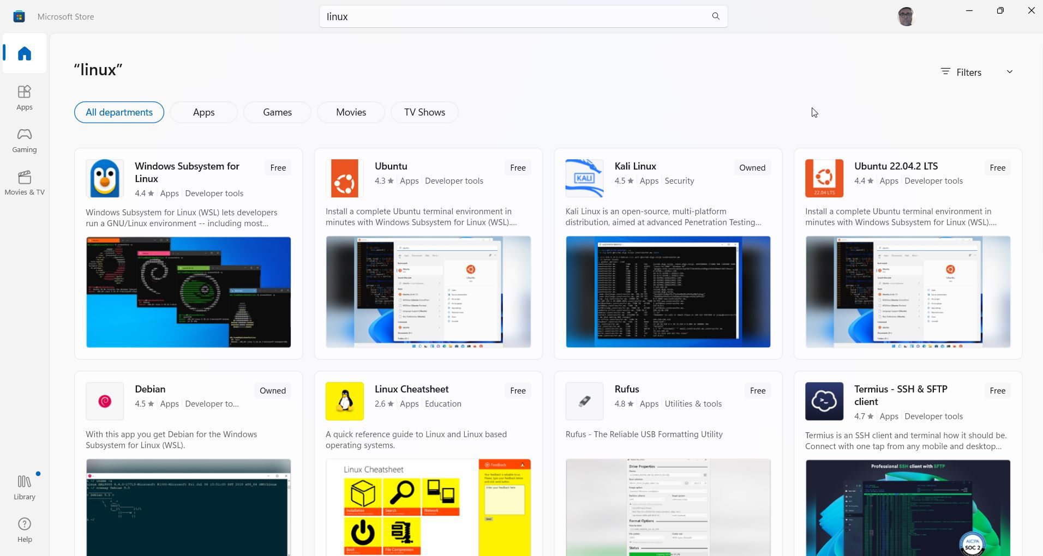Click Free button on Termius card
Image resolution: width=1043 pixels, height=556 pixels.
tap(998, 391)
